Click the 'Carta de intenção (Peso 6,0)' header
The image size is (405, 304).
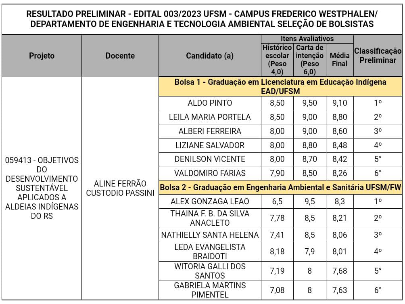tap(309, 60)
